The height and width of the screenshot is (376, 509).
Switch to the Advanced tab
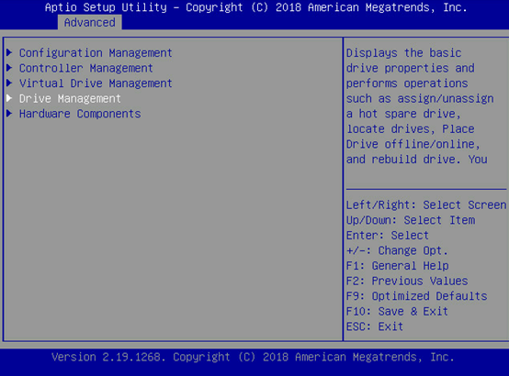tap(90, 22)
